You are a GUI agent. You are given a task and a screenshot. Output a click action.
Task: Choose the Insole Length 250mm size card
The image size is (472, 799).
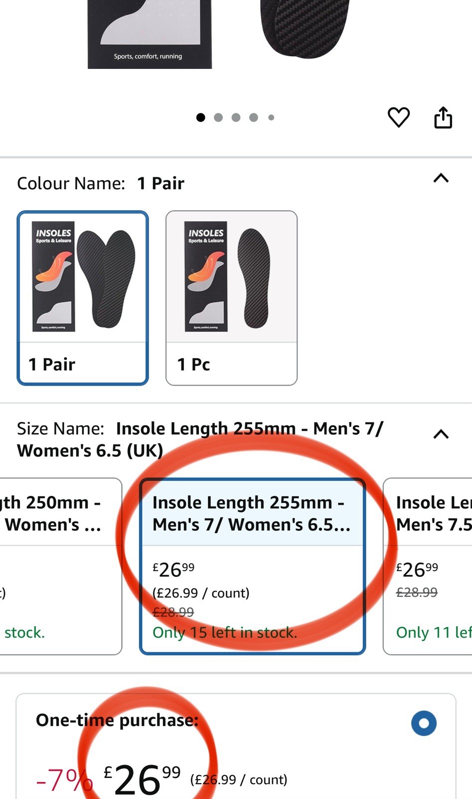[60, 566]
